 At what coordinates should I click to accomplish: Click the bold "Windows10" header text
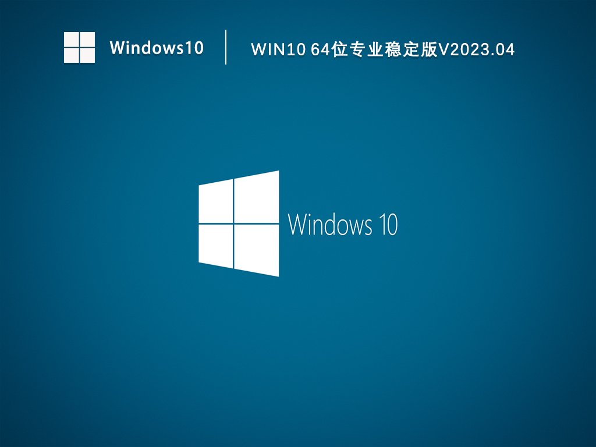pos(157,48)
